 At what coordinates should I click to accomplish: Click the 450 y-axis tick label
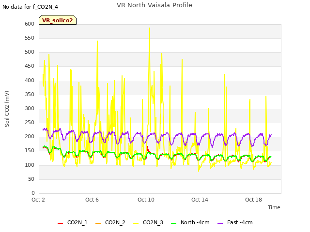click(x=30, y=66)
